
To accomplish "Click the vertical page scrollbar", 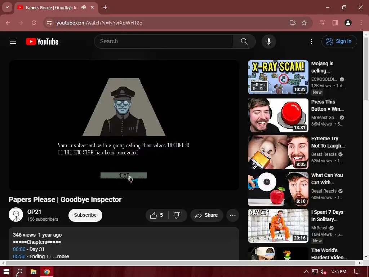I will pyautogui.click(x=366, y=68).
